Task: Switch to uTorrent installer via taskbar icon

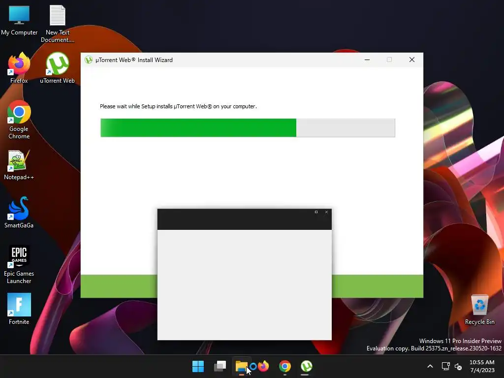Action: click(306, 366)
